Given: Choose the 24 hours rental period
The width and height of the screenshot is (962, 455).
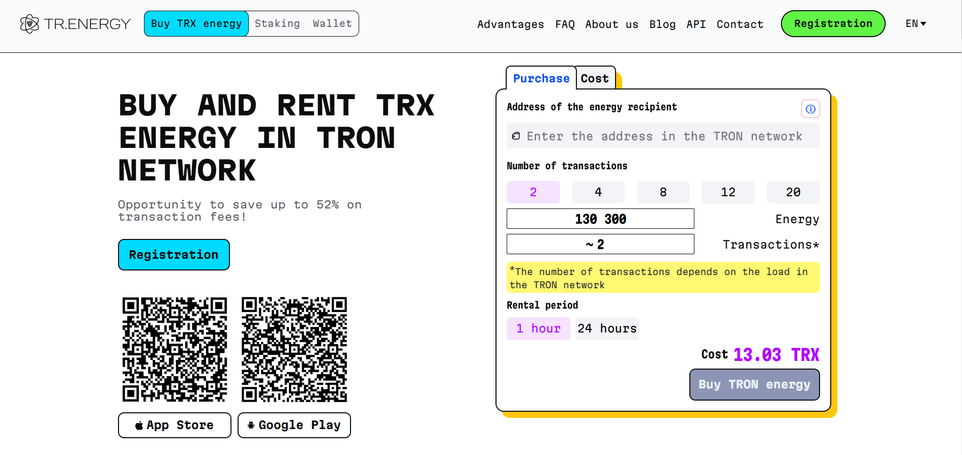Looking at the screenshot, I should [607, 328].
